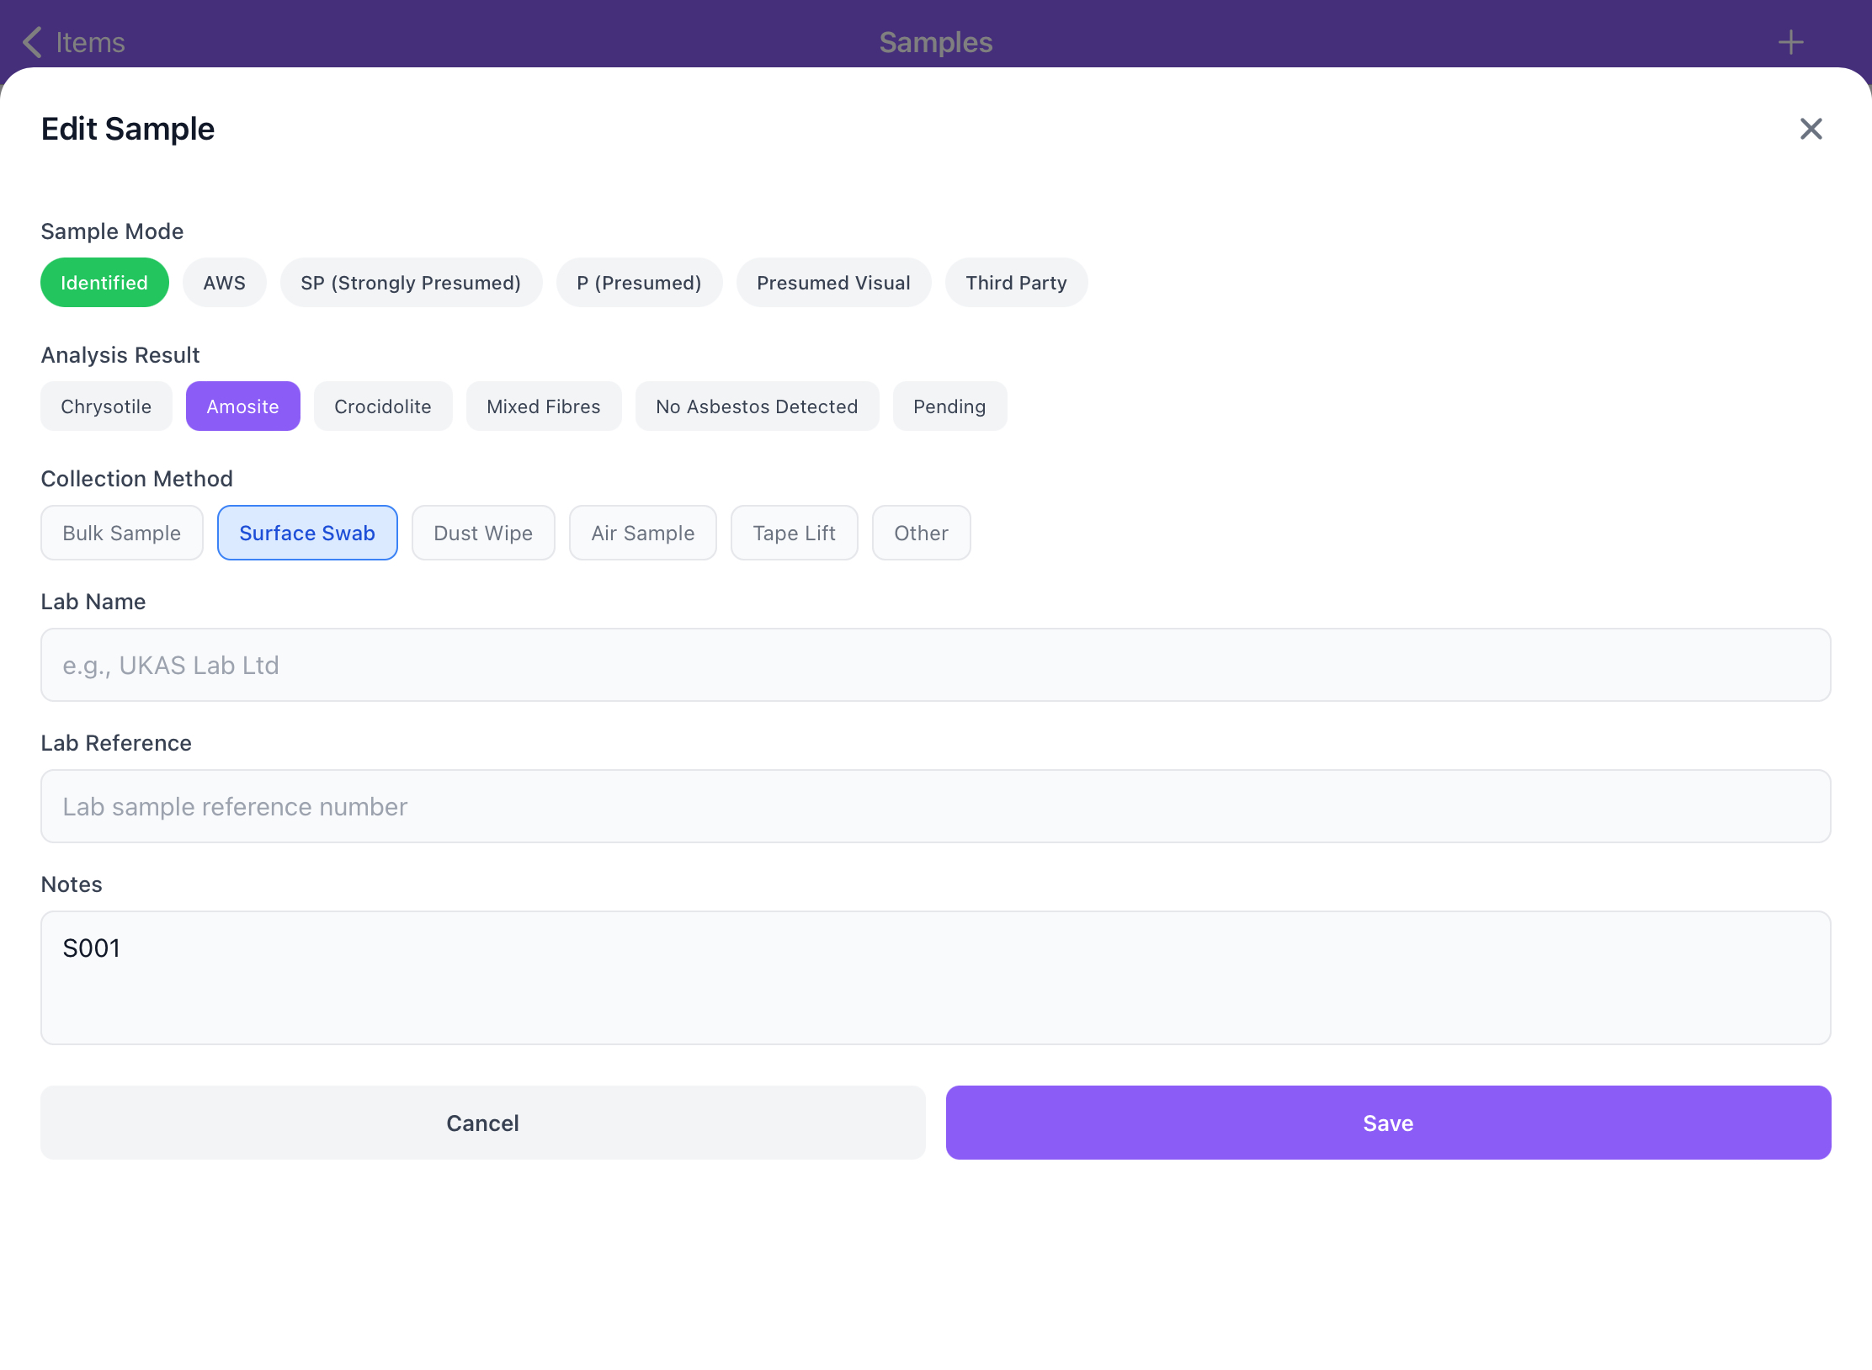Choose Bulk Sample collection method
Screen dimensions: 1872x1370
[122, 533]
